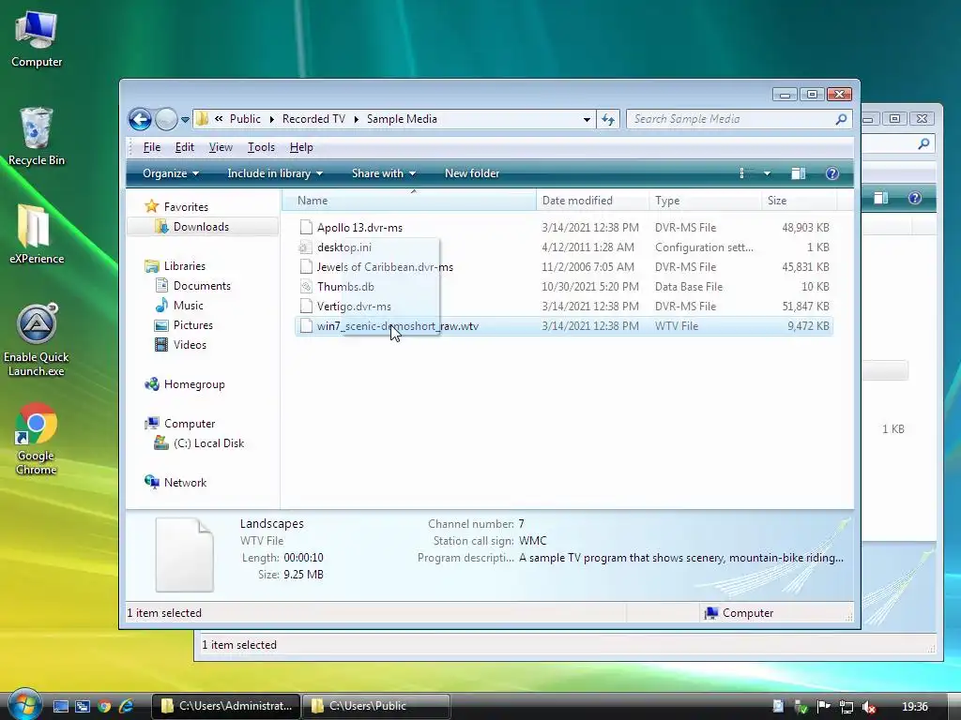The width and height of the screenshot is (961, 720).
Task: Open the view options dropdown arrow
Action: (767, 173)
